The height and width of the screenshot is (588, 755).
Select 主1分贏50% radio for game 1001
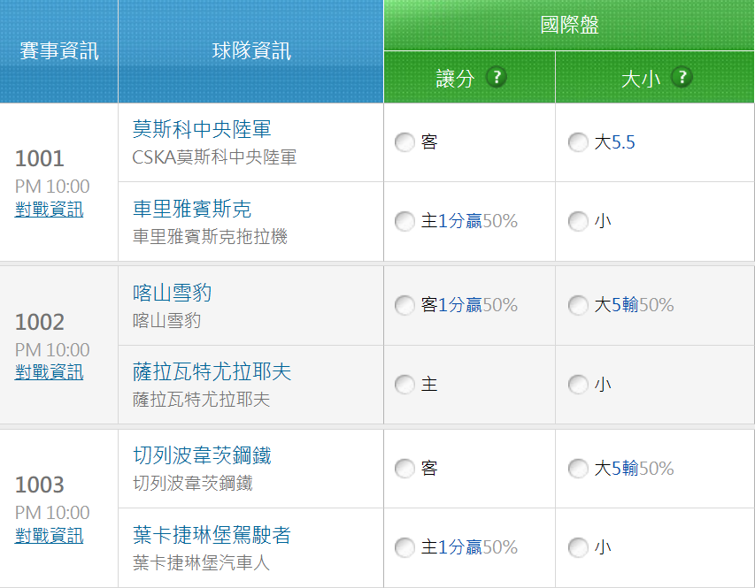[404, 221]
